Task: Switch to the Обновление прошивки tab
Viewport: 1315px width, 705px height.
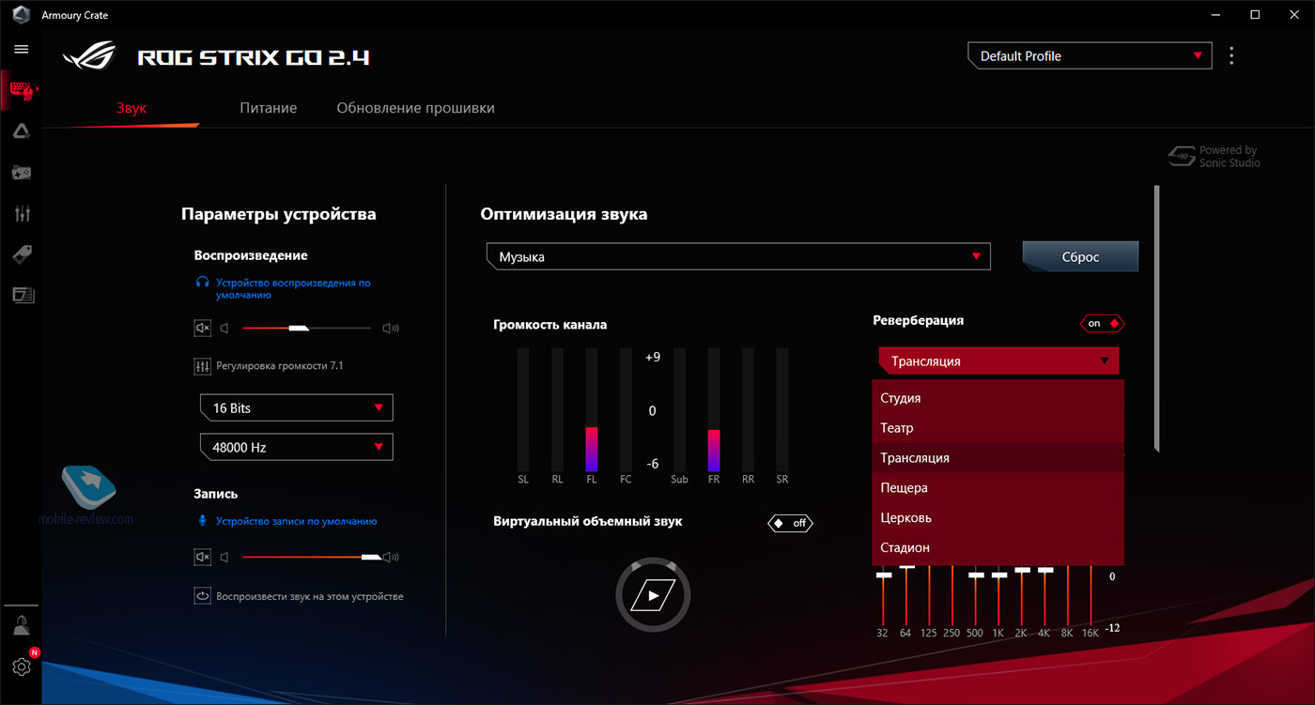Action: 415,108
